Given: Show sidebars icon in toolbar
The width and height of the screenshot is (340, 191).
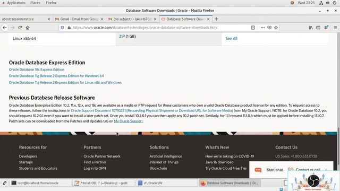Looking at the screenshot, I should tap(318, 28).
